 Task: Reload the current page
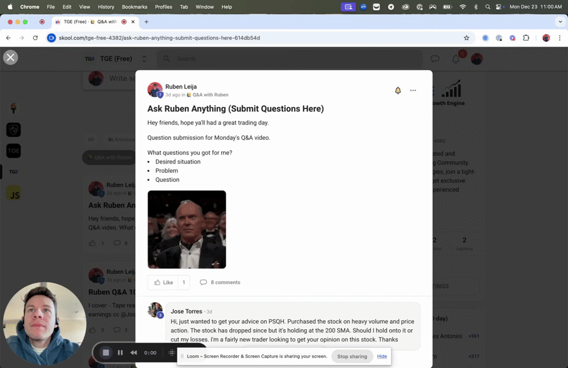pyautogui.click(x=35, y=38)
